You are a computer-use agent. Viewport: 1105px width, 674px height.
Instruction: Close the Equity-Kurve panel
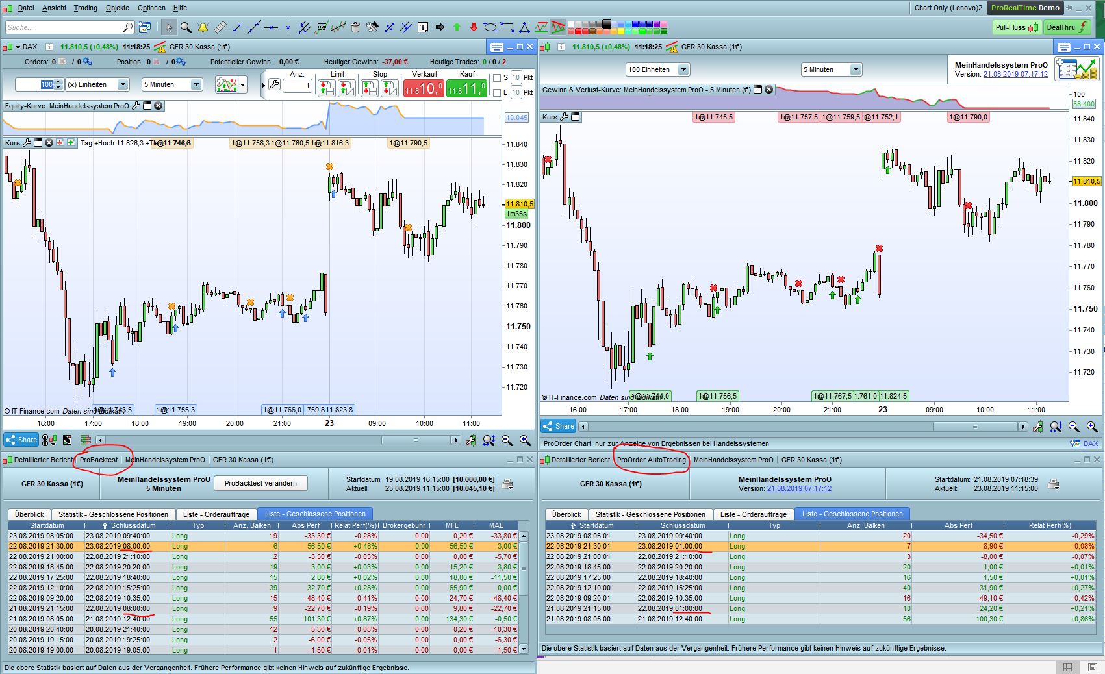pyautogui.click(x=158, y=106)
